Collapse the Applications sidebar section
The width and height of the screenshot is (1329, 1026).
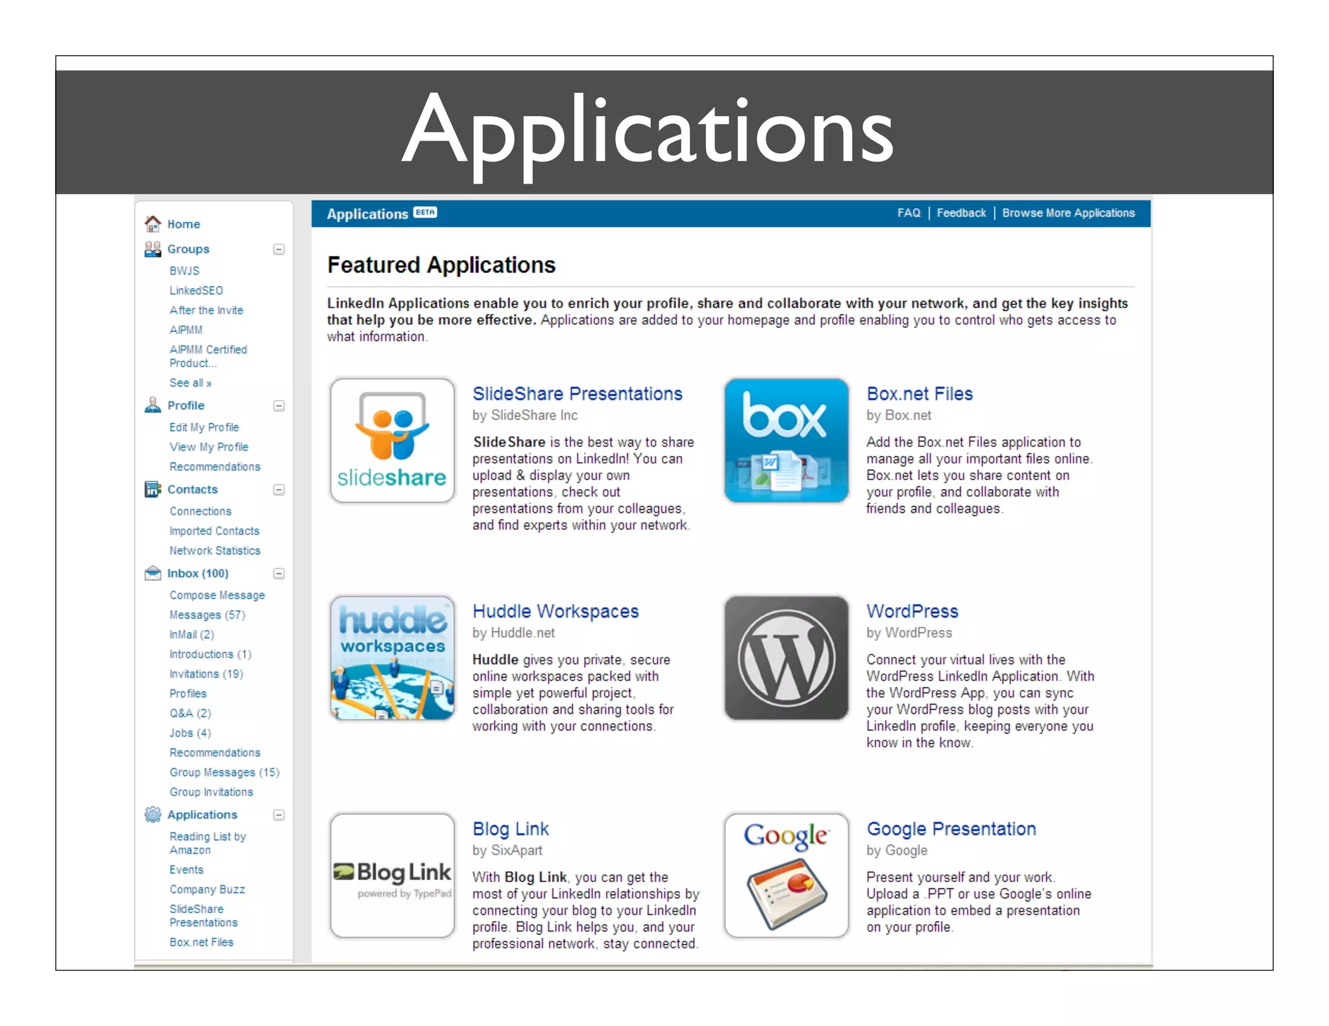pos(279,815)
